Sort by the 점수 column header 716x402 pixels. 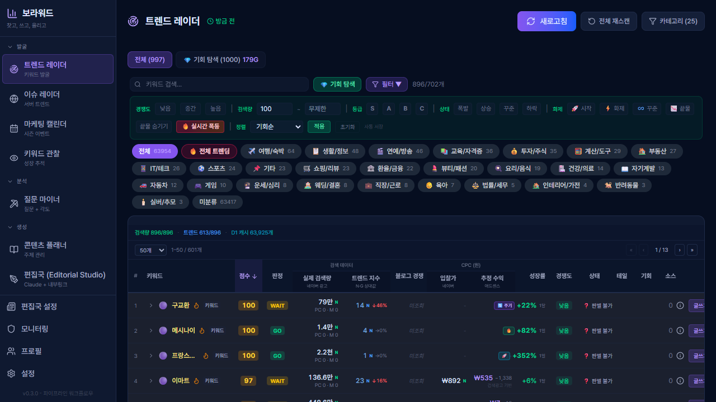tap(248, 276)
